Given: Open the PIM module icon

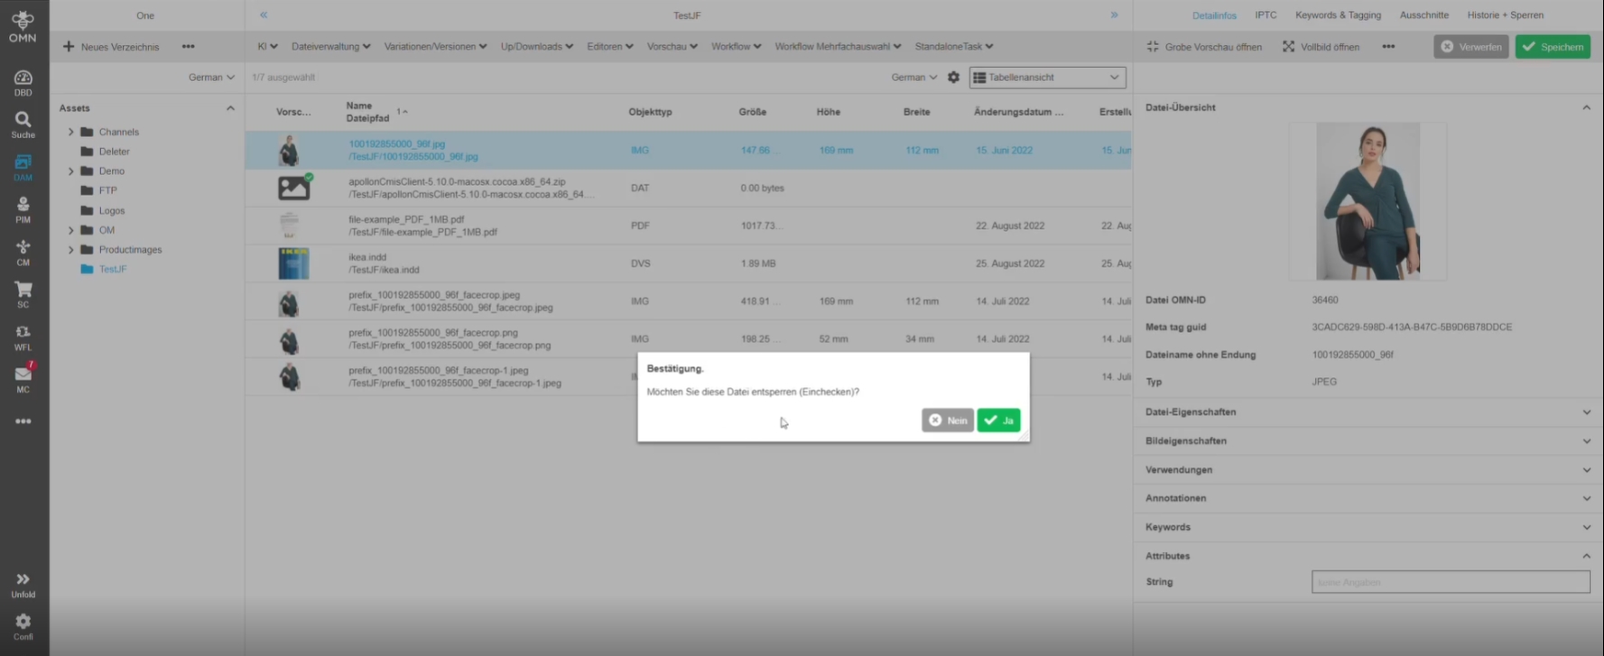Looking at the screenshot, I should click(x=23, y=209).
